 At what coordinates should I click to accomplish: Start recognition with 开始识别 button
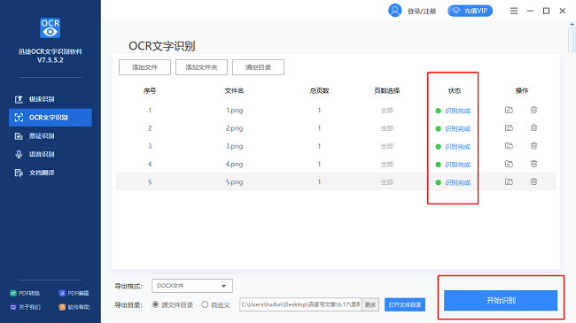[x=501, y=300]
